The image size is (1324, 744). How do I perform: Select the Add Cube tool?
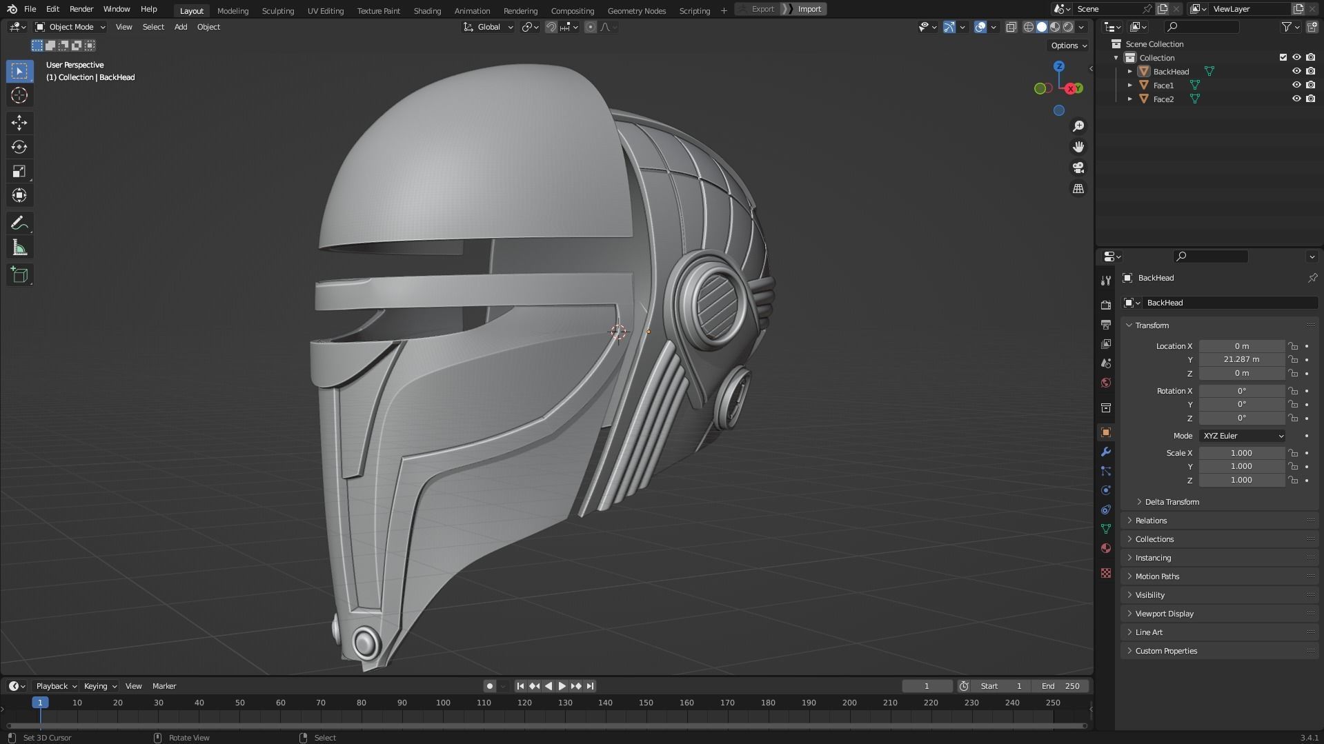19,275
